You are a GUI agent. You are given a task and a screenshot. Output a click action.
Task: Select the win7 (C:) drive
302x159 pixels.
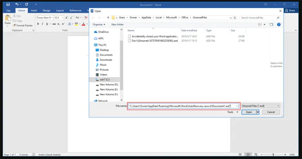[x=104, y=79]
